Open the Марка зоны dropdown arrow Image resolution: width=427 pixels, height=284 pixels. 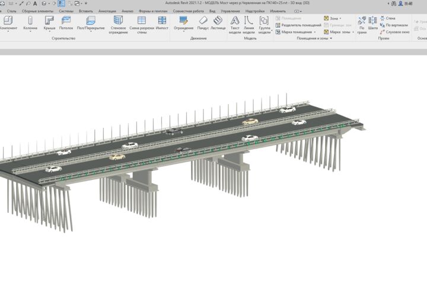coord(353,32)
